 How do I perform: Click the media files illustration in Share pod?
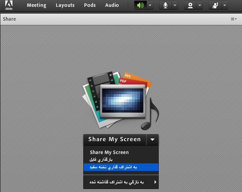click(x=121, y=101)
